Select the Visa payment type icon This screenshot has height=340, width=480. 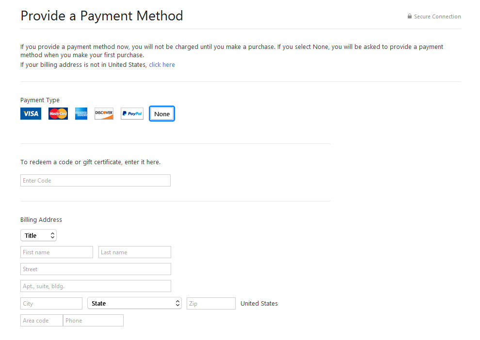(31, 114)
